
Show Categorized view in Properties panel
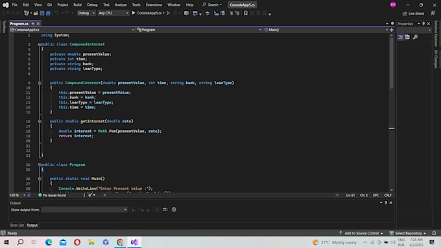pyautogui.click(x=400, y=37)
